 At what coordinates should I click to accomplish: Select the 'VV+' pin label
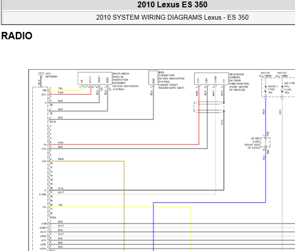[44, 161]
